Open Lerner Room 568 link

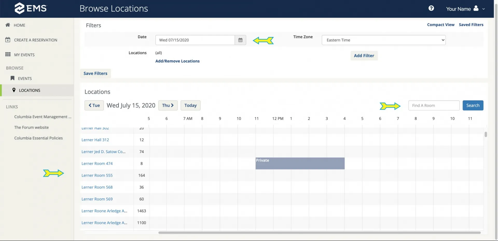pos(97,187)
